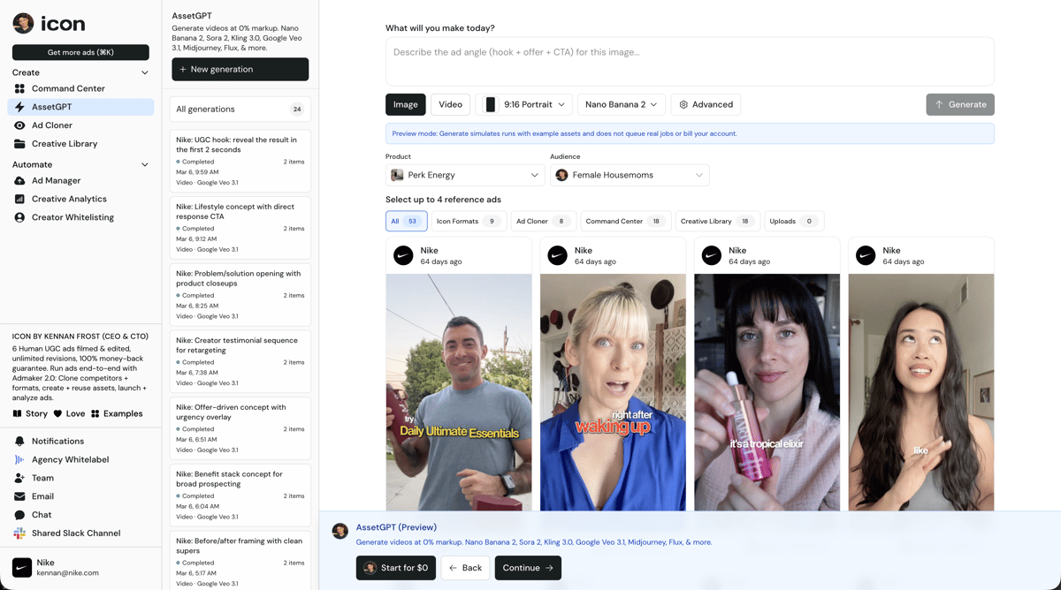Screen dimensions: 1061x590
Task: Open Creative Analytics chart icon
Action: click(x=19, y=199)
